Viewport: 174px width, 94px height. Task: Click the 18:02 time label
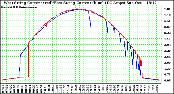157,89
